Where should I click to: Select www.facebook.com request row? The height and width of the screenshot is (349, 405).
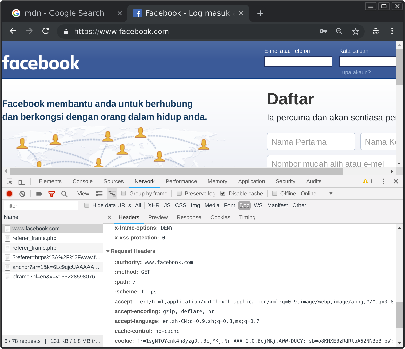[x=52, y=229]
